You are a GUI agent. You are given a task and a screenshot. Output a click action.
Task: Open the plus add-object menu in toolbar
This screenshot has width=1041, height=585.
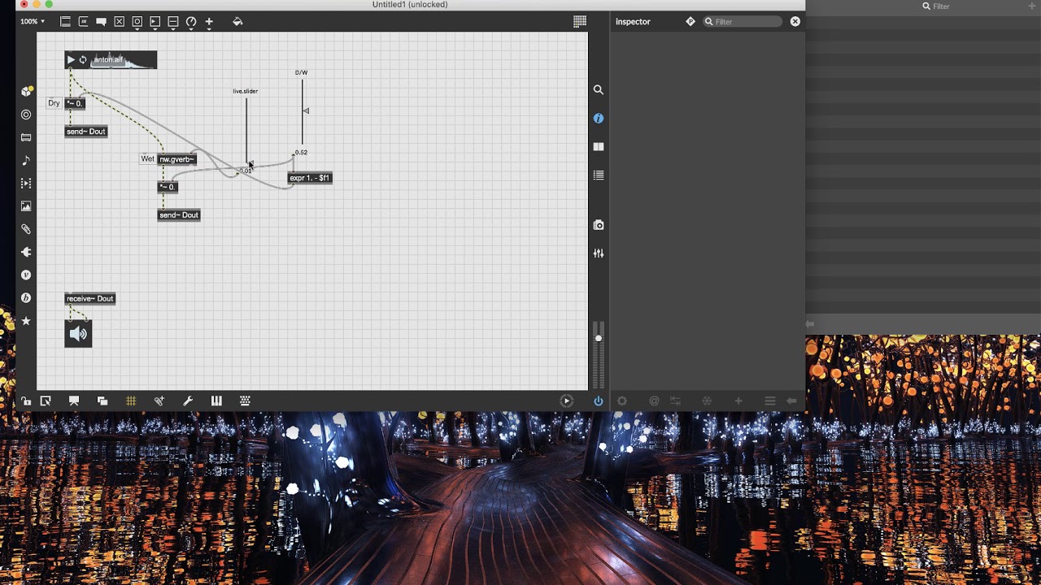(209, 22)
